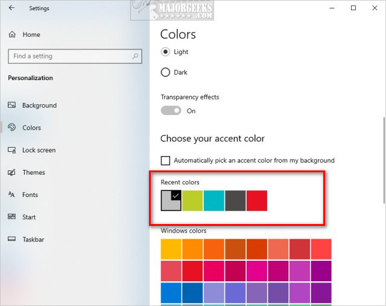Open Home from the sidebar
The image size is (386, 306).
point(31,35)
